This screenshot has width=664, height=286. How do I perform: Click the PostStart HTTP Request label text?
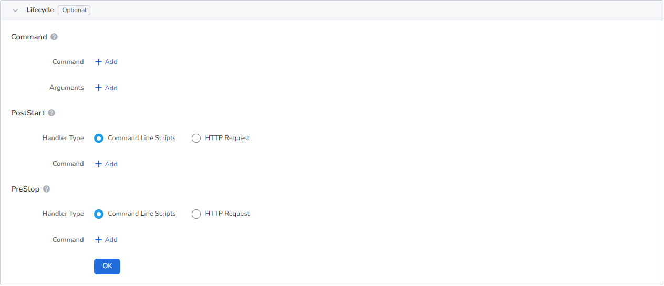click(x=227, y=138)
